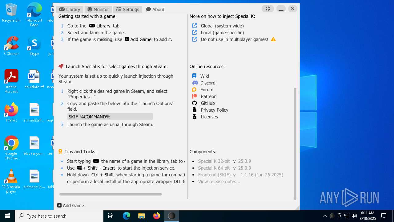Image resolution: width=394 pixels, height=222 pixels.
Task: Click the Privacy Policy file icon
Action: tap(194, 110)
